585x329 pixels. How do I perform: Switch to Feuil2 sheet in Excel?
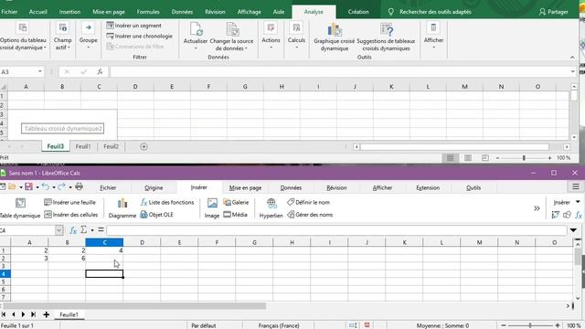[112, 146]
